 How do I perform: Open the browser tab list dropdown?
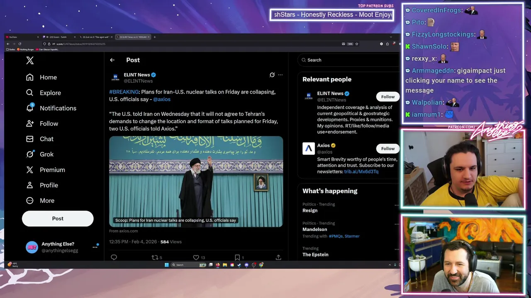(x=390, y=37)
